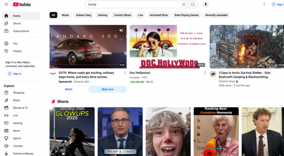Open Subscriptions in the sidebar
284x156 pixels.
(21, 31)
